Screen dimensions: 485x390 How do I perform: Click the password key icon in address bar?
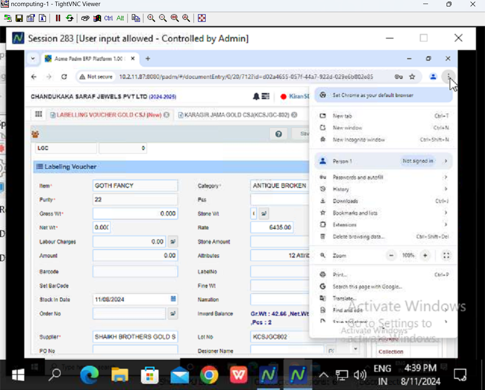point(398,77)
